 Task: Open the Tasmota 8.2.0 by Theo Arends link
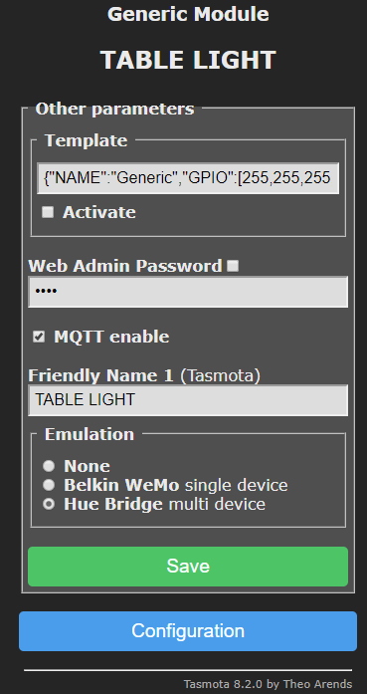[x=268, y=684]
